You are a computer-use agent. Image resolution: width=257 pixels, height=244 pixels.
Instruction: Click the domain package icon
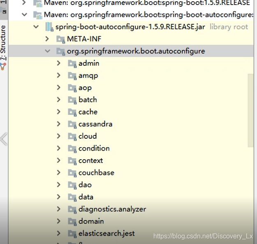[x=72, y=221]
